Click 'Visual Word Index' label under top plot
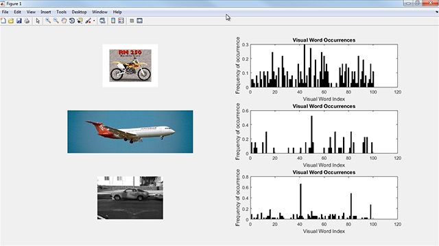The height and width of the screenshot is (246, 439). (x=324, y=99)
